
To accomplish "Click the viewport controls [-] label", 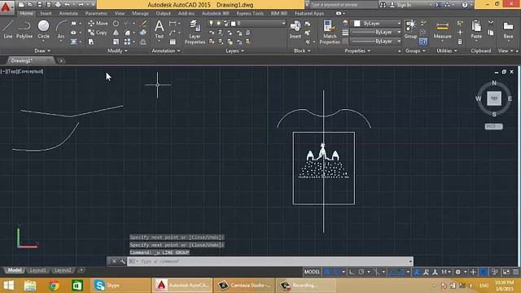I will pyautogui.click(x=3, y=72).
